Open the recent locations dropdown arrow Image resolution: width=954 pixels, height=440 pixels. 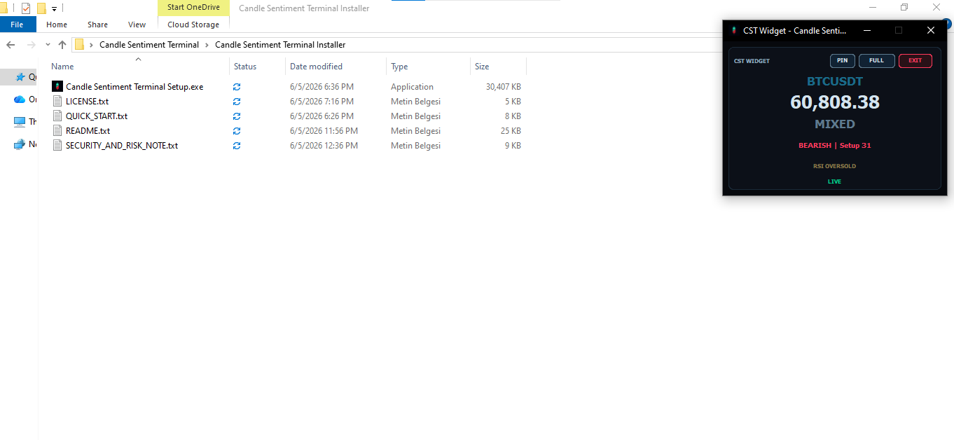pyautogui.click(x=48, y=45)
